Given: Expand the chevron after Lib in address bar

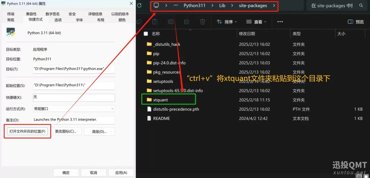Looking at the screenshot, I should click(232, 5).
